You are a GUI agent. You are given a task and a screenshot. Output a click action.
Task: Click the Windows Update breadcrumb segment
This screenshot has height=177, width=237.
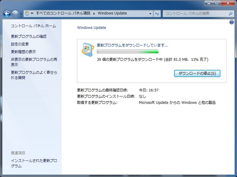112,13
